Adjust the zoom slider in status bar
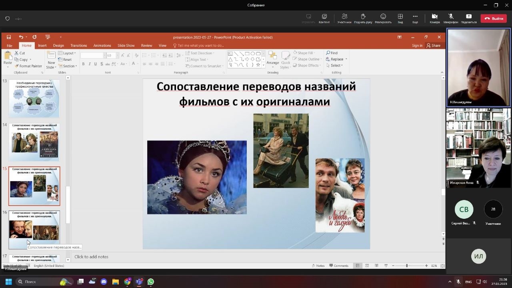The width and height of the screenshot is (512, 288). point(407,266)
